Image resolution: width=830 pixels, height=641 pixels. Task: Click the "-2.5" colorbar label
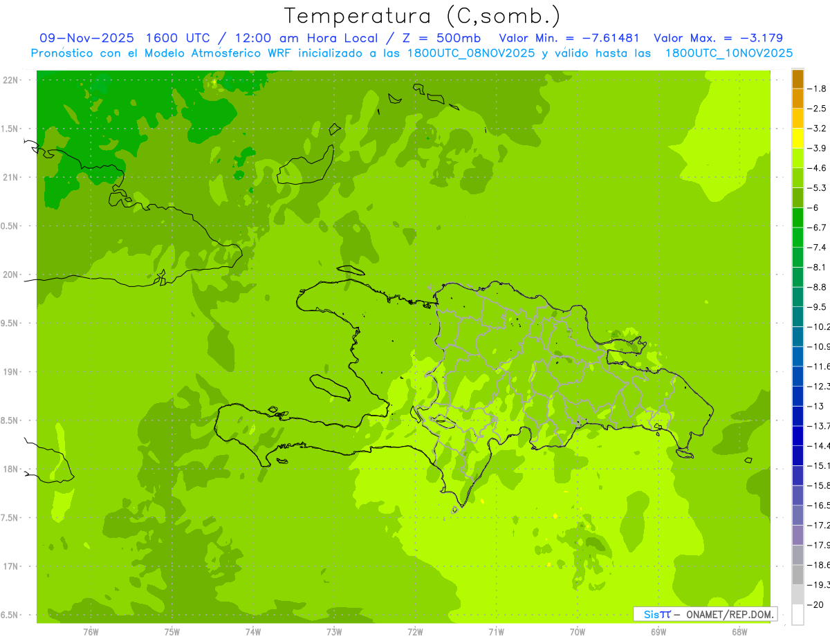[x=817, y=109]
